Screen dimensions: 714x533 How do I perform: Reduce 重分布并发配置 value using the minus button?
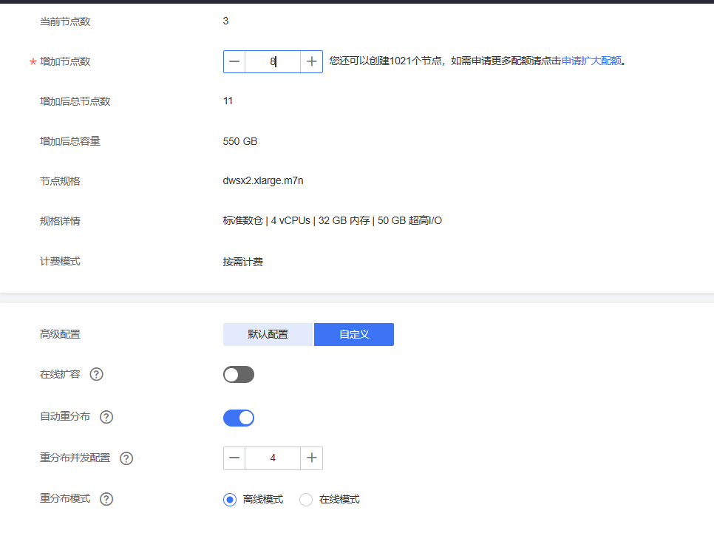[x=234, y=458]
